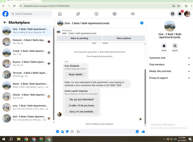This screenshot has height=142, width=193.
Task: Open the Video (Watch) icon
Action: click(96, 14)
